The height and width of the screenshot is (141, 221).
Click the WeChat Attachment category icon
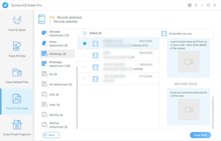[x=45, y=125]
